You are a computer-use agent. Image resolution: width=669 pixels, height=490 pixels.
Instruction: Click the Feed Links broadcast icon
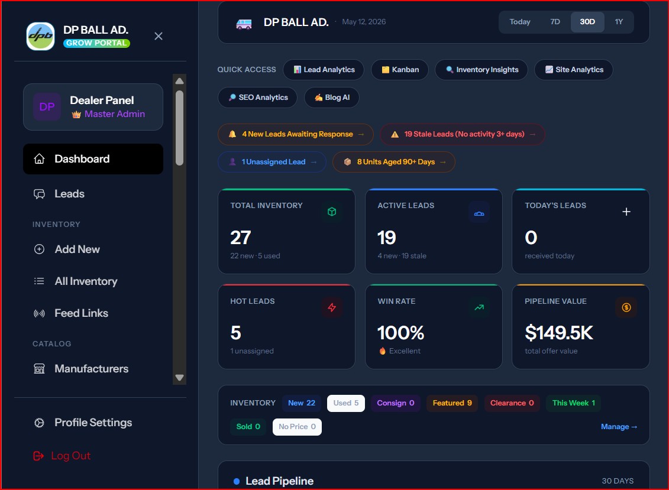pos(39,313)
